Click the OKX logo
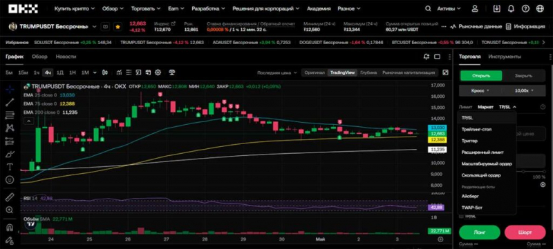553x249 pixels. click(x=24, y=9)
